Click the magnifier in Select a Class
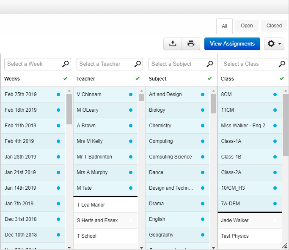This screenshot has height=250, width=289. pos(282,64)
